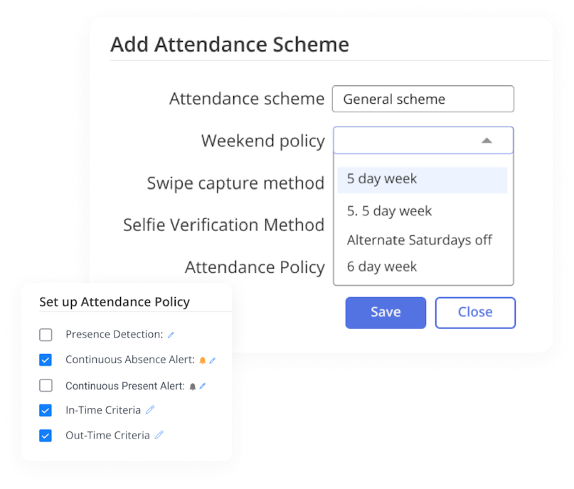Close the Add Attendance Scheme dialog
The image size is (574, 489).
pyautogui.click(x=475, y=312)
